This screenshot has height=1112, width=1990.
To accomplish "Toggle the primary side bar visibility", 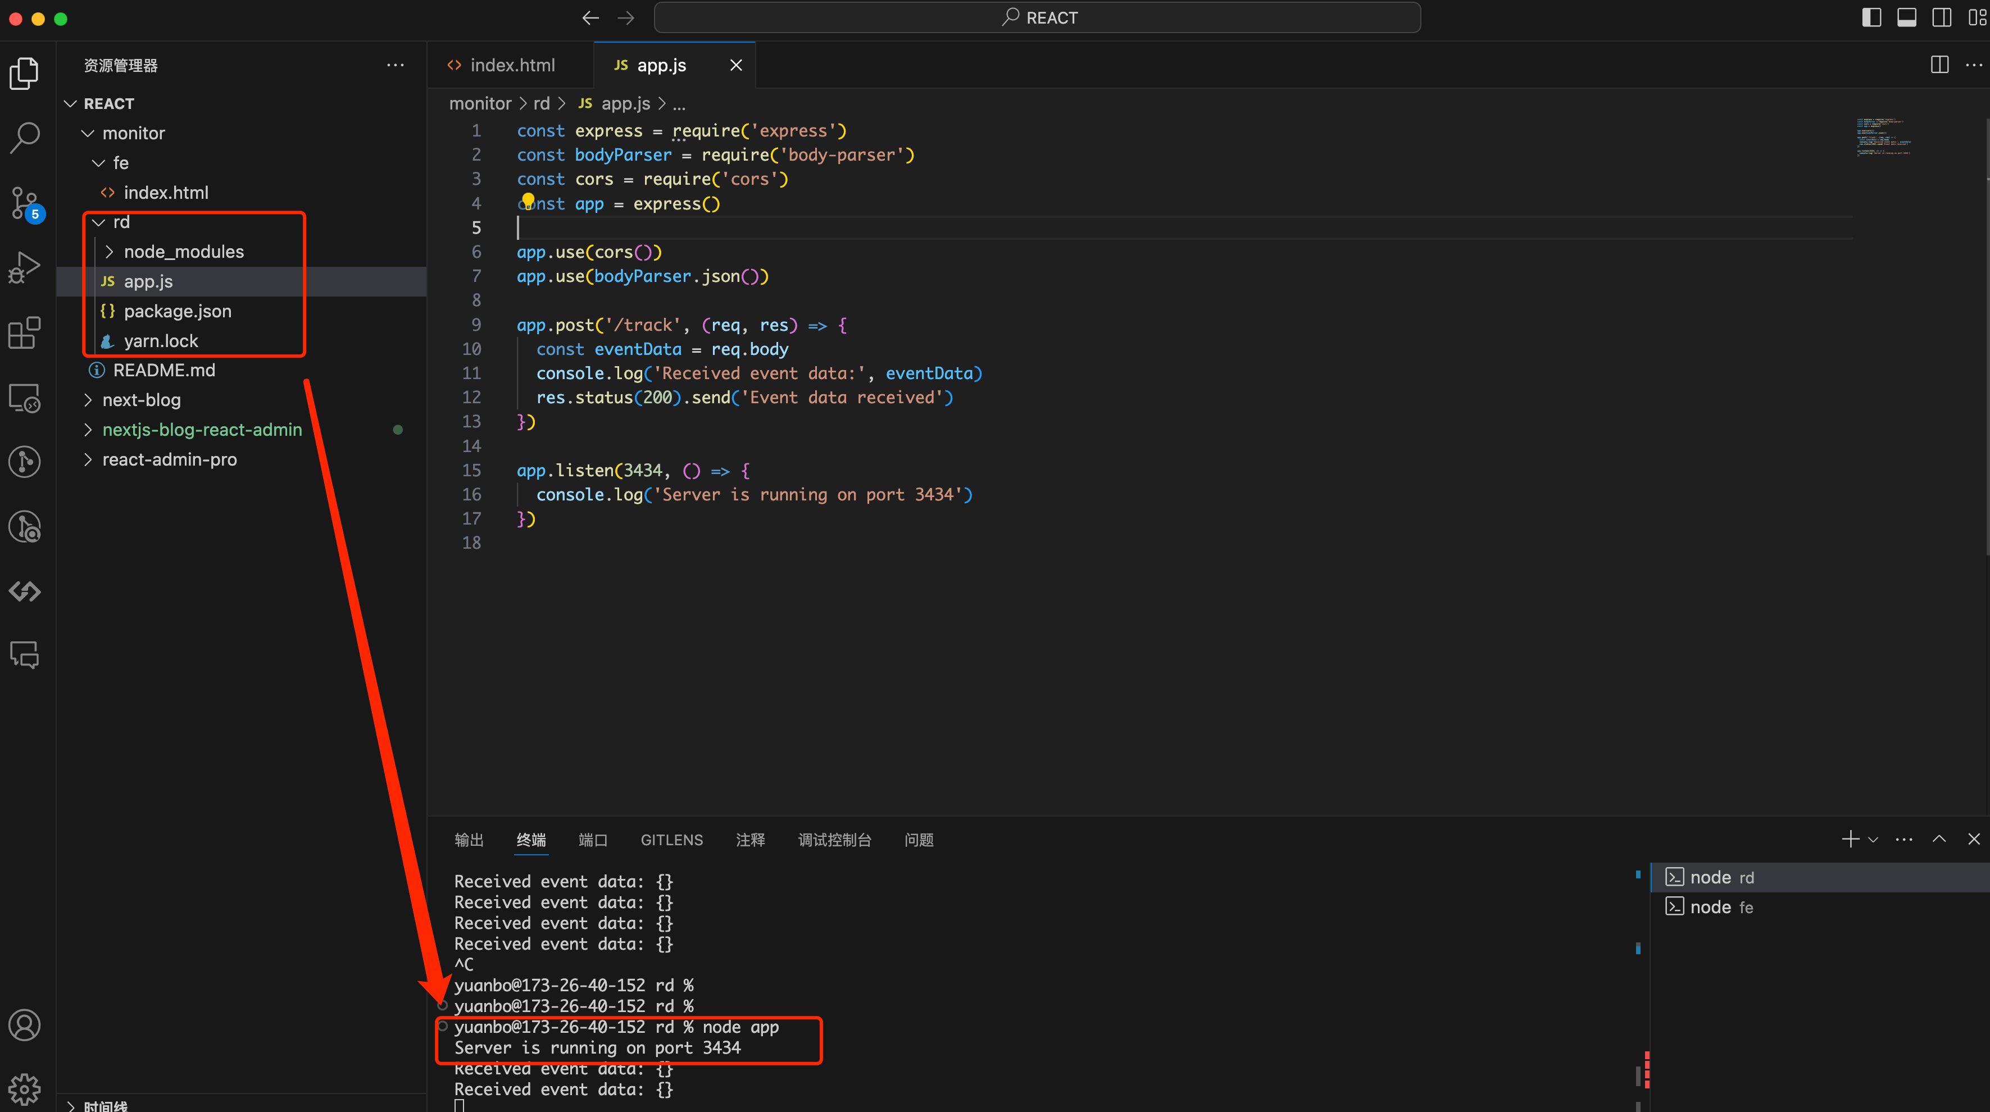I will point(1871,17).
